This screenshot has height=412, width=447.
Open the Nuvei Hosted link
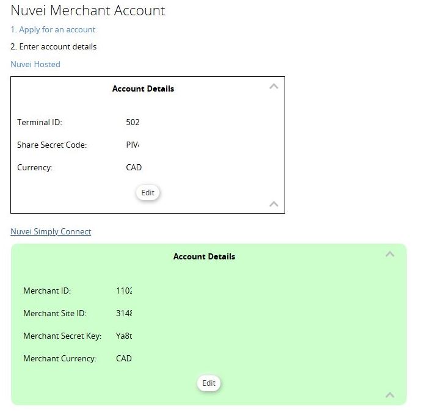click(35, 64)
